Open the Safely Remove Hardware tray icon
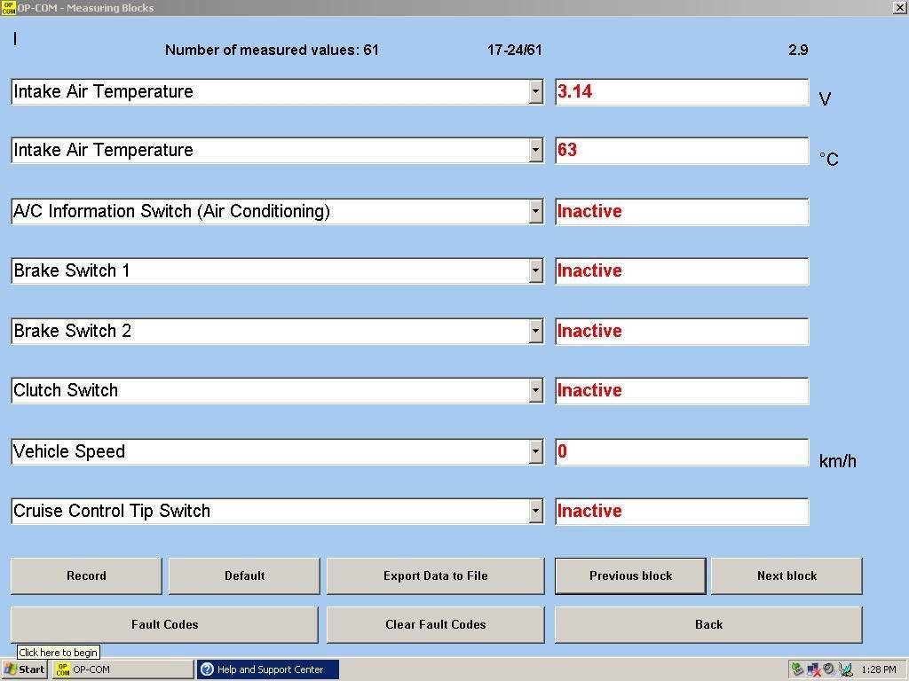Viewport: 909px width, 681px height. click(797, 669)
